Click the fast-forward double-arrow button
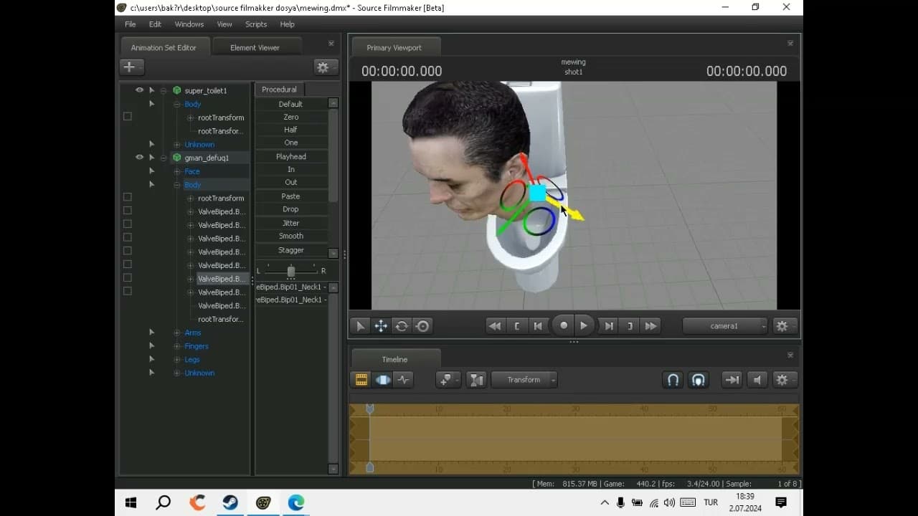The width and height of the screenshot is (918, 516). pyautogui.click(x=650, y=326)
